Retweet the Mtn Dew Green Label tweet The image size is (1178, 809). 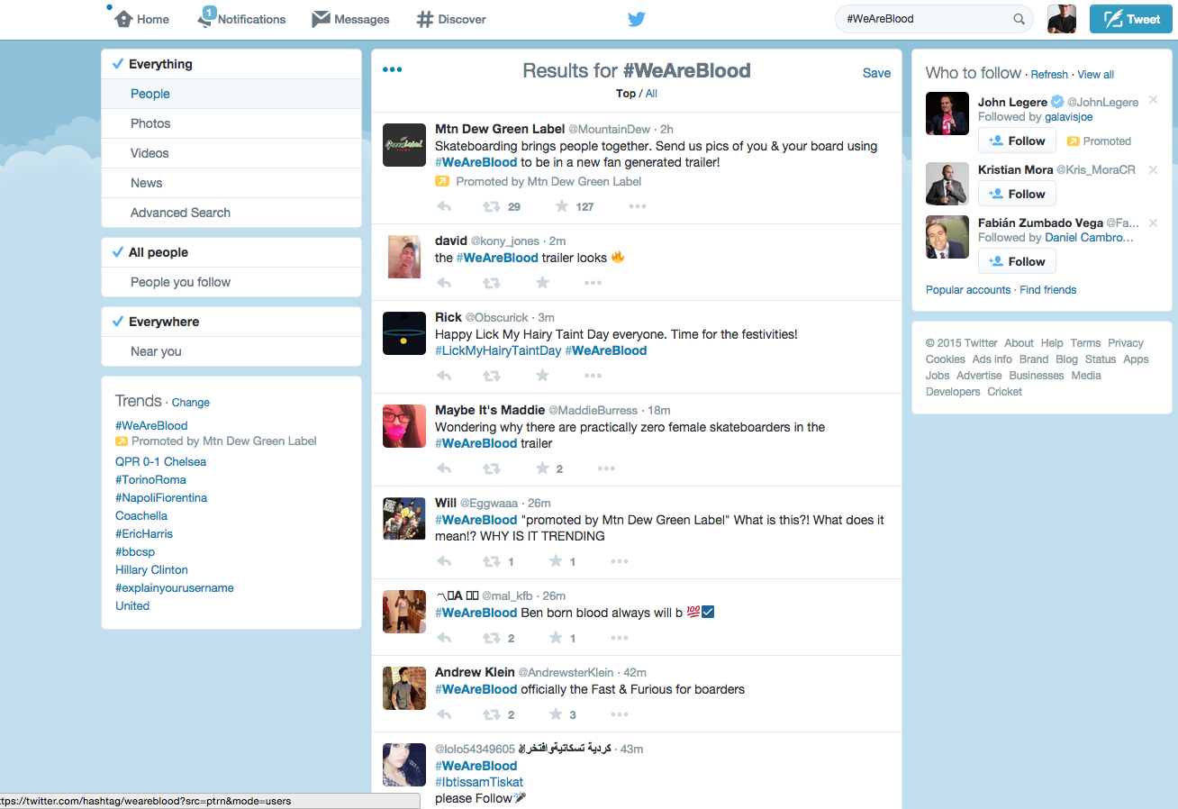[x=491, y=206]
